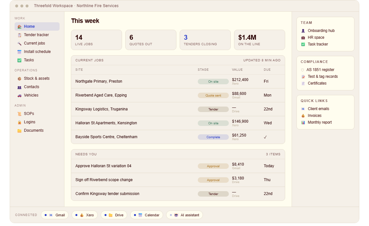This screenshot has width=369, height=226.
Task: Select the Home item in sidebar
Action: (37, 26)
